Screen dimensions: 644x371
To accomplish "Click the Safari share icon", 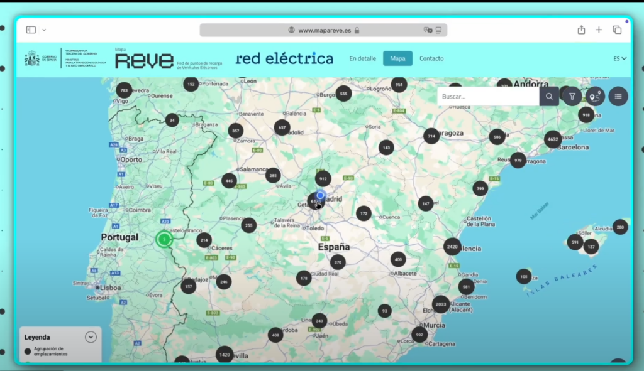I will tap(581, 30).
